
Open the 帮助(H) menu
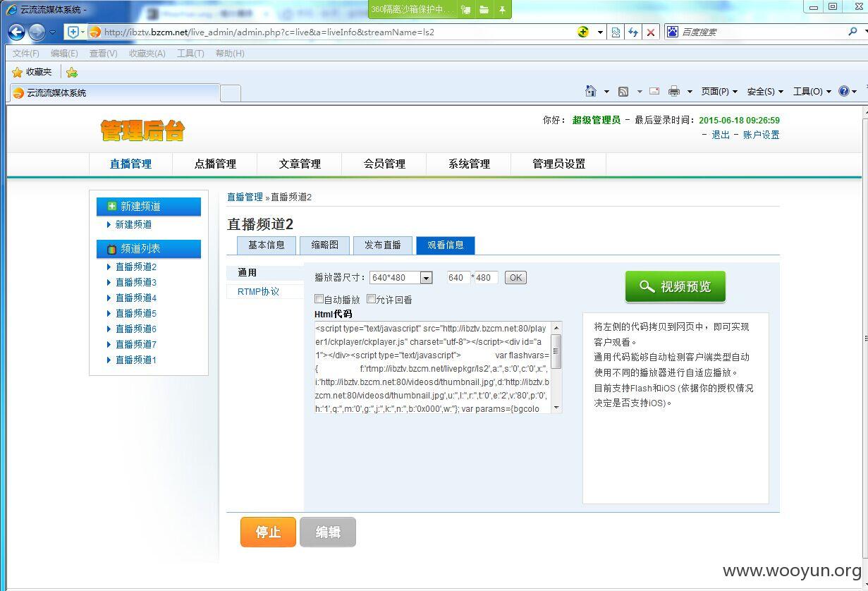(230, 54)
